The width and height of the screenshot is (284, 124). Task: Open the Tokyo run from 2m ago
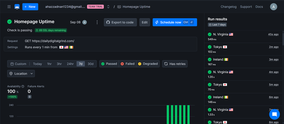(x=243, y=49)
